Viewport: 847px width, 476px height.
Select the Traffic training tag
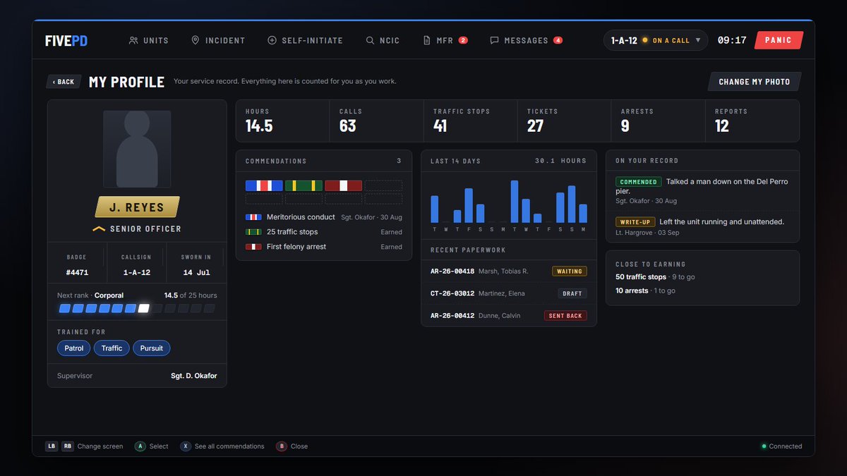click(x=112, y=348)
